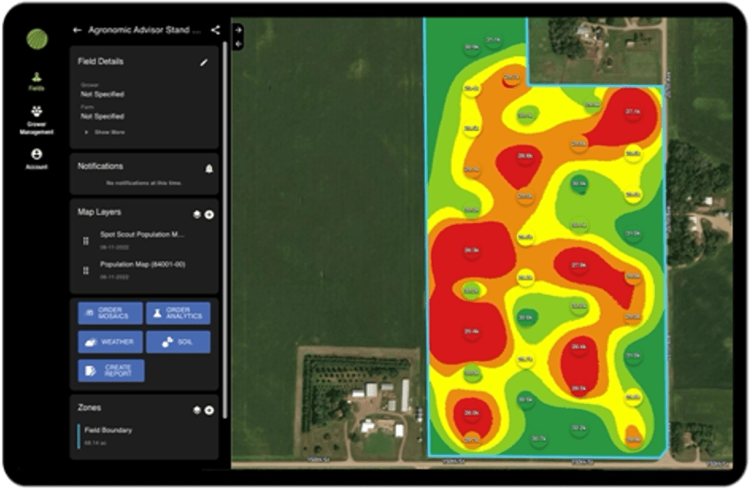Click the Notifications heading
The height and width of the screenshot is (489, 751).
pos(100,166)
